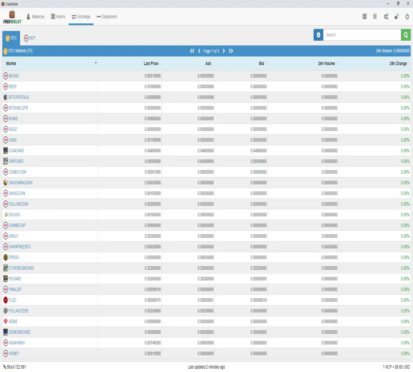Click the green search magnifier button

pyautogui.click(x=406, y=35)
